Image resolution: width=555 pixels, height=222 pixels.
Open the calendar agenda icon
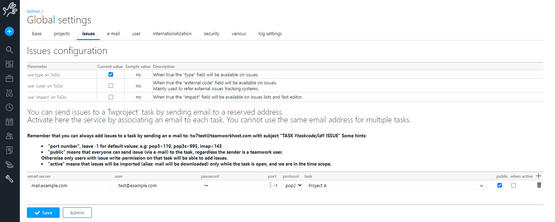point(9,122)
